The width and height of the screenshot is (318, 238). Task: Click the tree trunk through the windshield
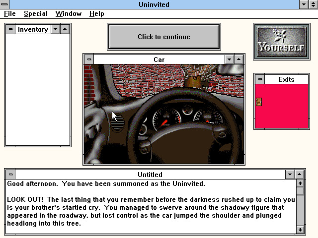point(195,81)
